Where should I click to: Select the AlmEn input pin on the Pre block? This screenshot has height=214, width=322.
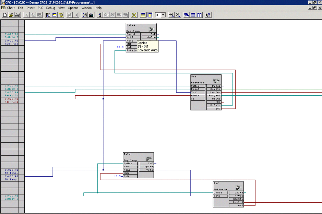coord(198,95)
